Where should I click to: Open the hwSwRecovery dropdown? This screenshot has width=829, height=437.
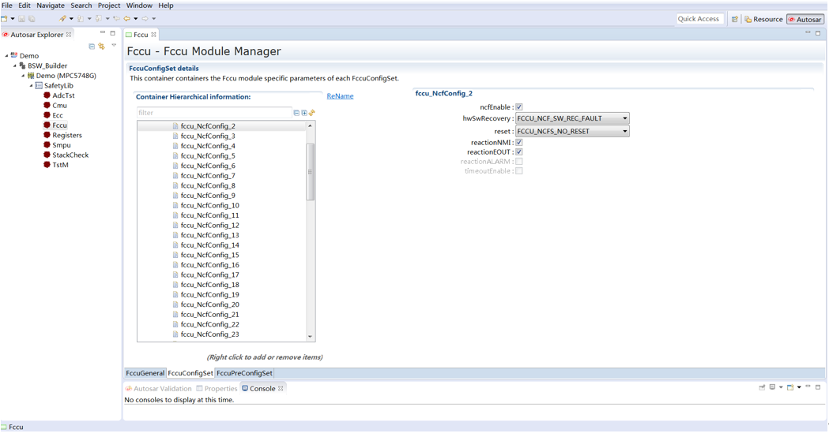point(572,118)
